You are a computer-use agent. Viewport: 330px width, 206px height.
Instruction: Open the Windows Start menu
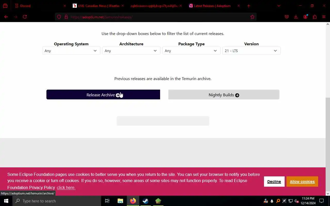[6, 201]
